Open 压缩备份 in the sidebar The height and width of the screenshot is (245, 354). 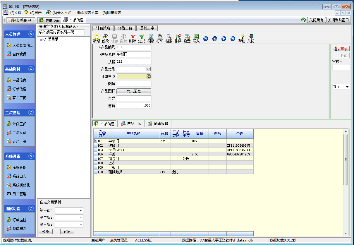point(17,167)
